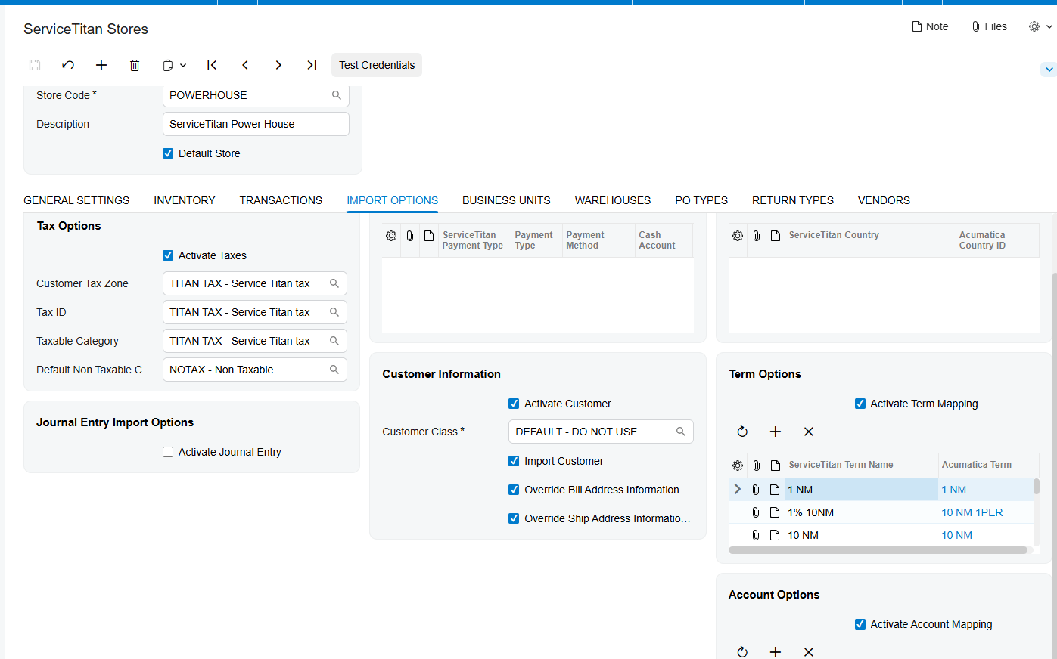Add a row to Account Options grid
The width and height of the screenshot is (1057, 659).
(x=776, y=651)
